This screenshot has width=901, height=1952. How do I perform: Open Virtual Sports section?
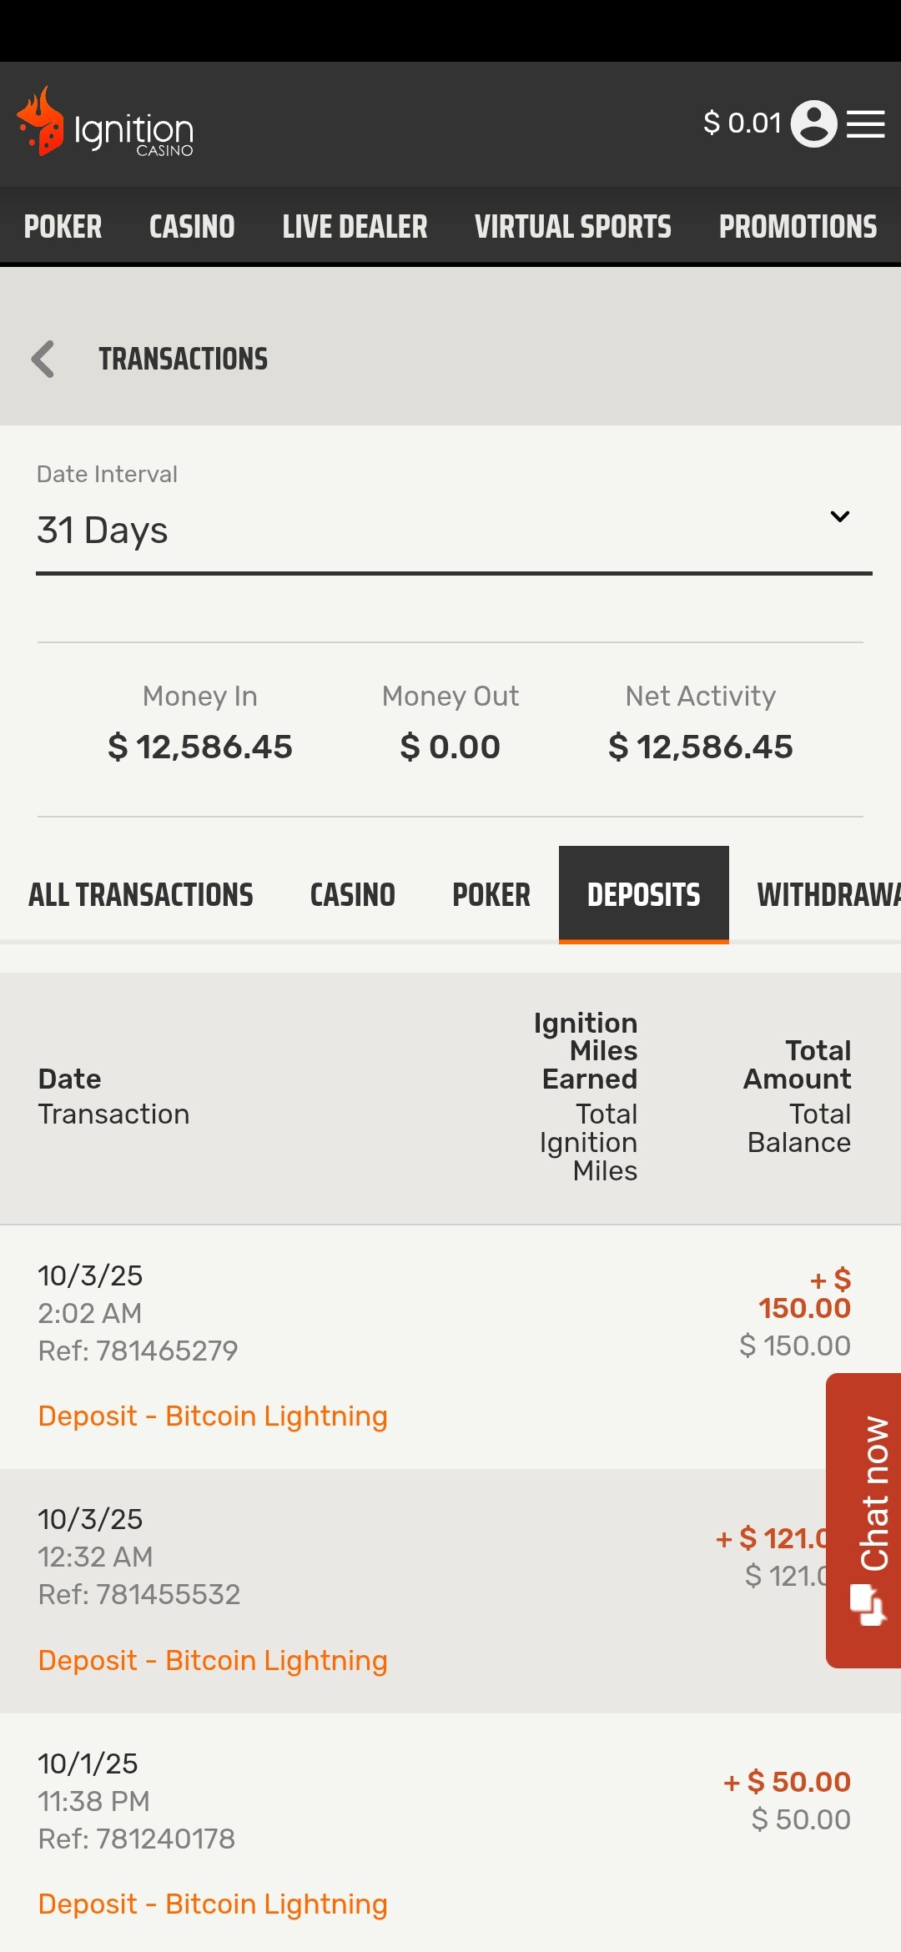tap(573, 227)
